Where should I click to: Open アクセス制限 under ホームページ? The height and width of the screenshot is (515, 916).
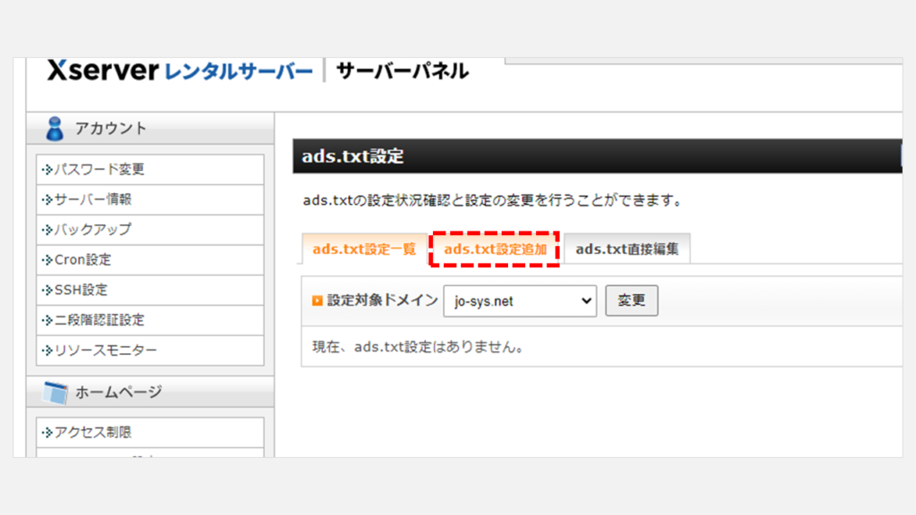[x=150, y=433]
